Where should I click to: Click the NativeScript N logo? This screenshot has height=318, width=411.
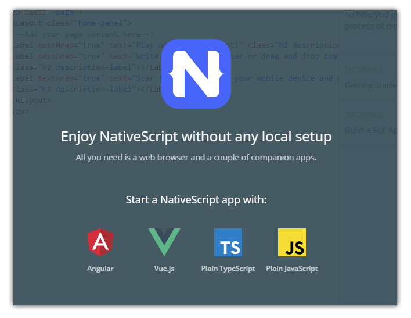(196, 74)
